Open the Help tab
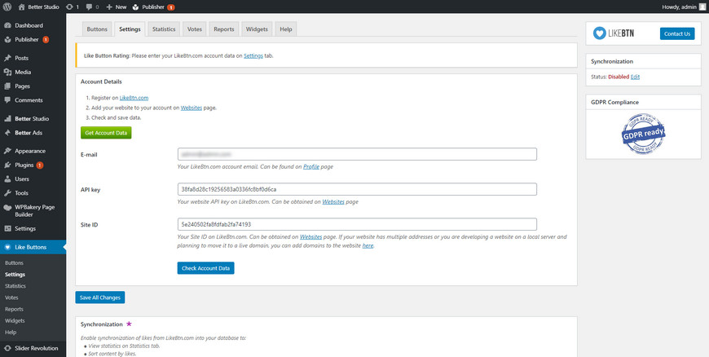 pyautogui.click(x=286, y=29)
